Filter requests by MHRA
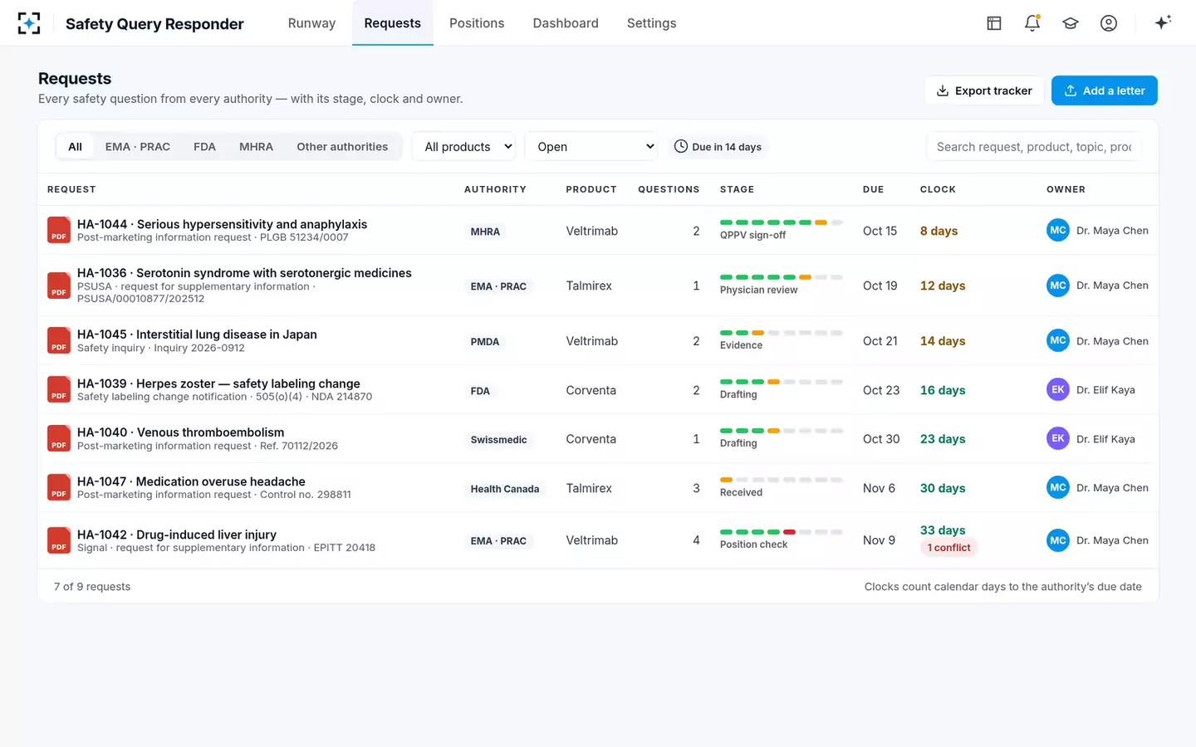Viewport: 1196px width, 747px height. [x=256, y=147]
